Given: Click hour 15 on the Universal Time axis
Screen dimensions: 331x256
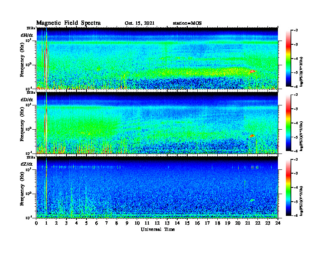Looking at the screenshot, I should pyautogui.click(x=187, y=223).
